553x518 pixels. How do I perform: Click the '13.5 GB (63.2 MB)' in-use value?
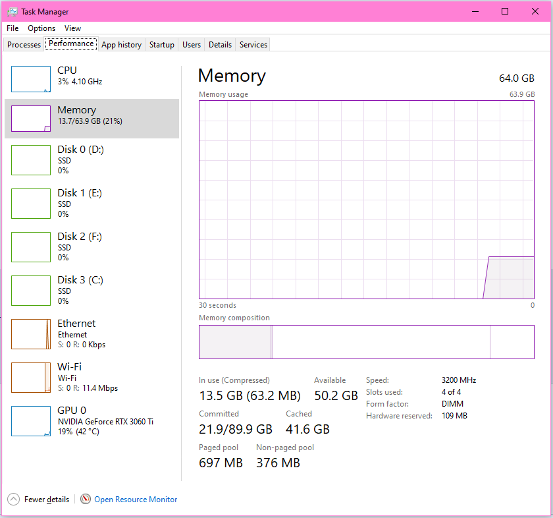[250, 395]
